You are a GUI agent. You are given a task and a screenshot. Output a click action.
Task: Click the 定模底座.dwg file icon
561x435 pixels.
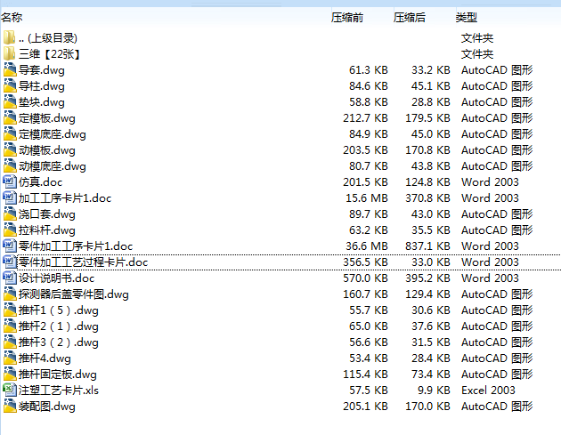(x=10, y=133)
